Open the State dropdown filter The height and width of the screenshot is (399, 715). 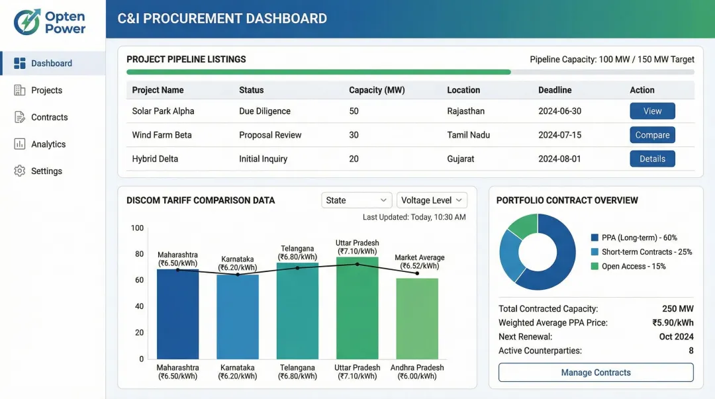(x=356, y=200)
